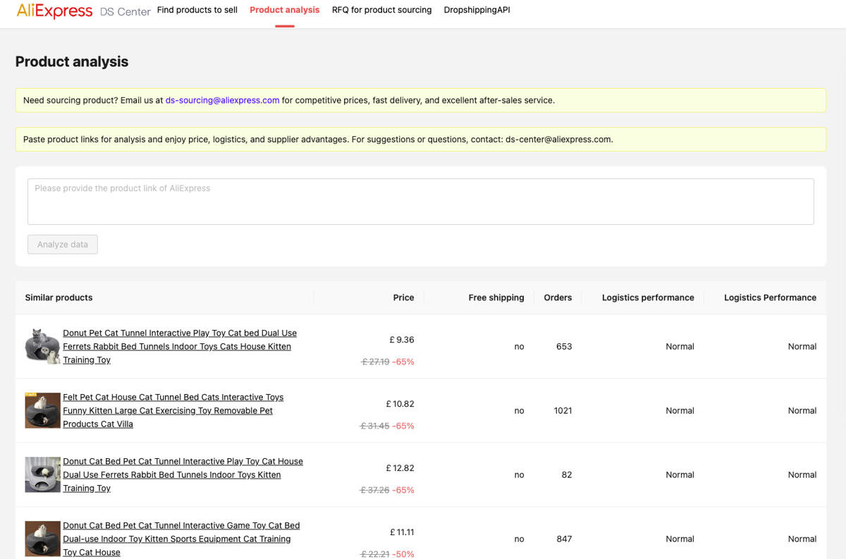
Task: Click the £ 10.82 price
Action: pyautogui.click(x=400, y=404)
